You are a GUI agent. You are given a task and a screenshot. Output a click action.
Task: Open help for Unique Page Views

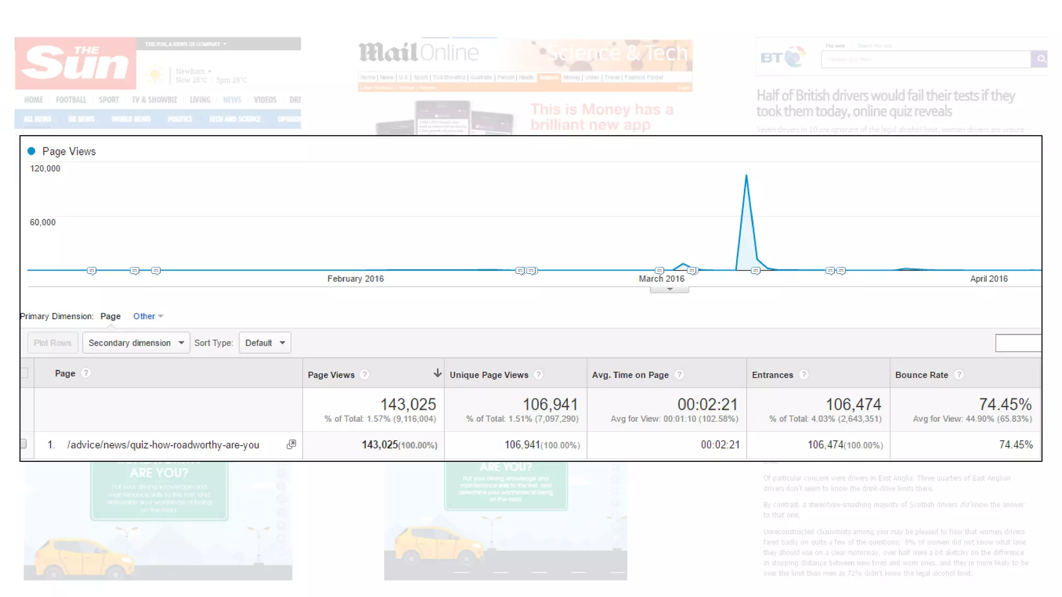click(x=538, y=375)
